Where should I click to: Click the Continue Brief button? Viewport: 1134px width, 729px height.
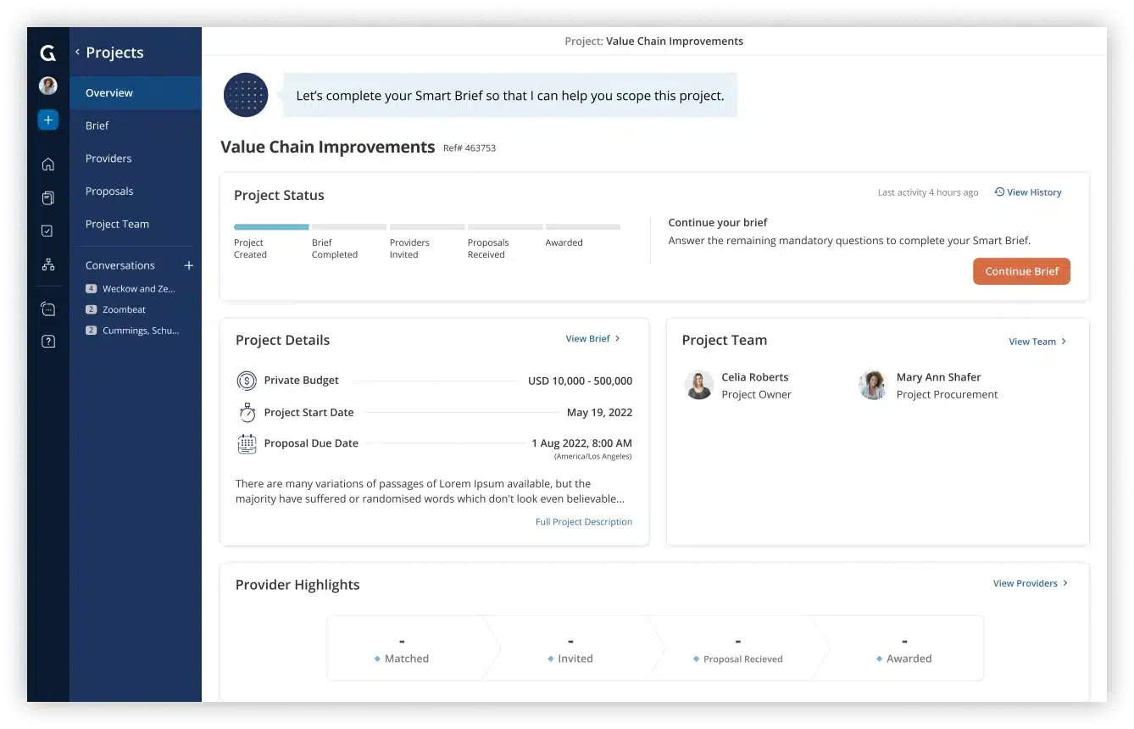(1021, 271)
